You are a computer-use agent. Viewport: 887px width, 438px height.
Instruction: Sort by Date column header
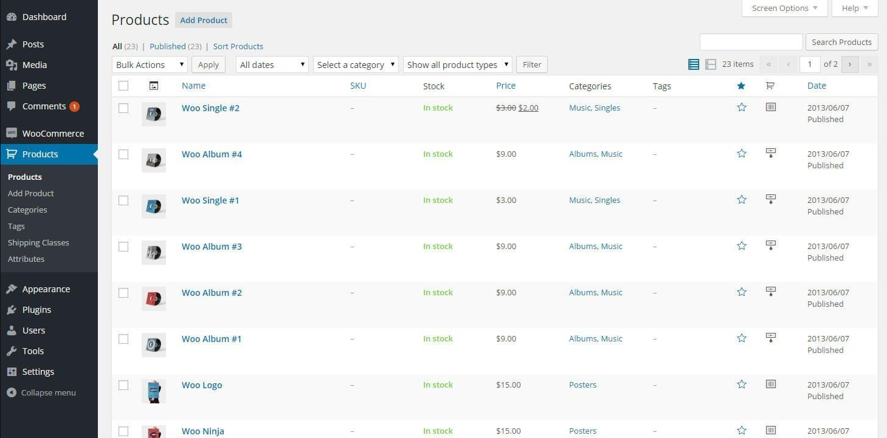click(816, 86)
